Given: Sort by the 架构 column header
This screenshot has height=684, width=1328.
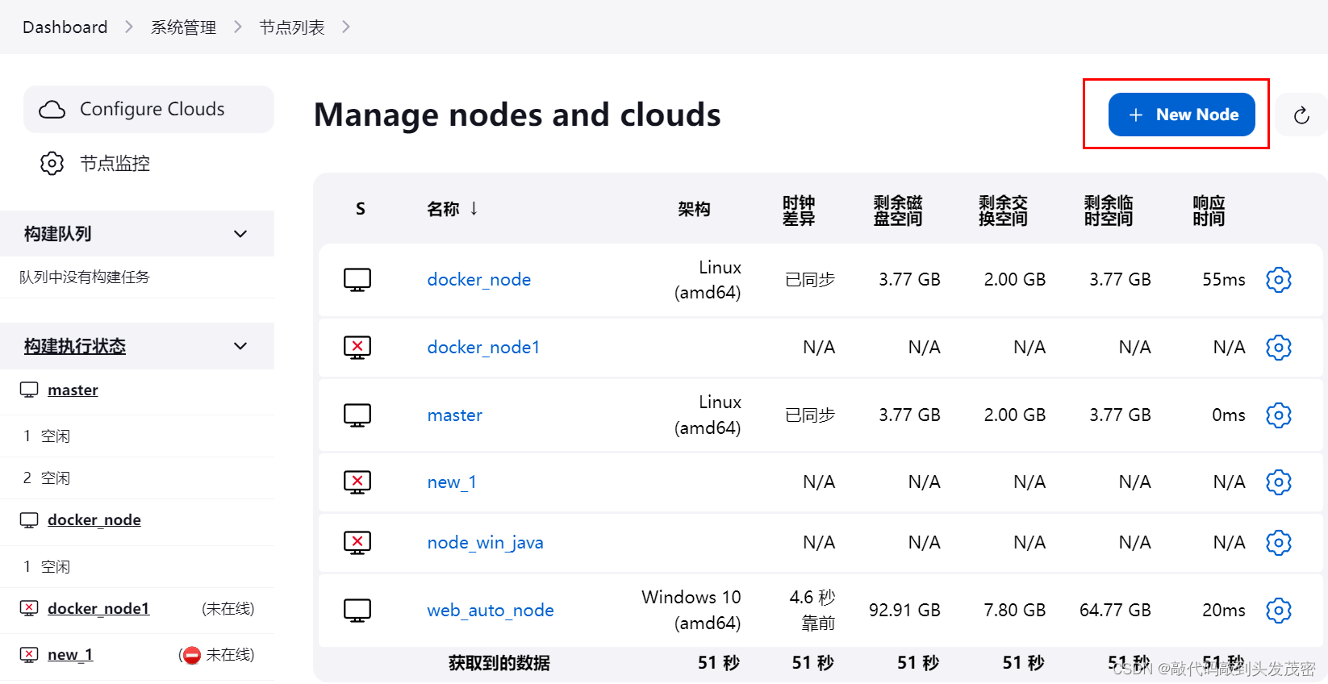Looking at the screenshot, I should coord(694,209).
